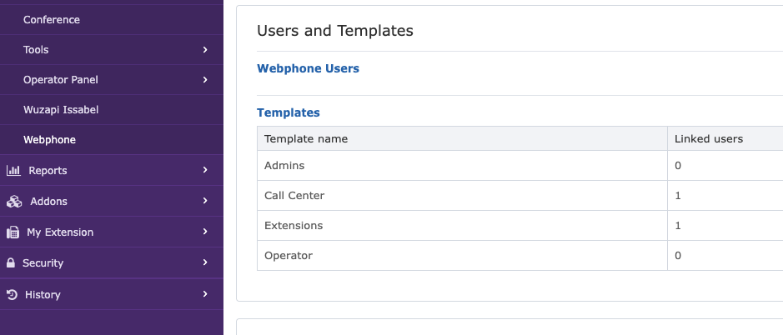The image size is (783, 335).
Task: Click linked users count for Admins
Action: (678, 166)
